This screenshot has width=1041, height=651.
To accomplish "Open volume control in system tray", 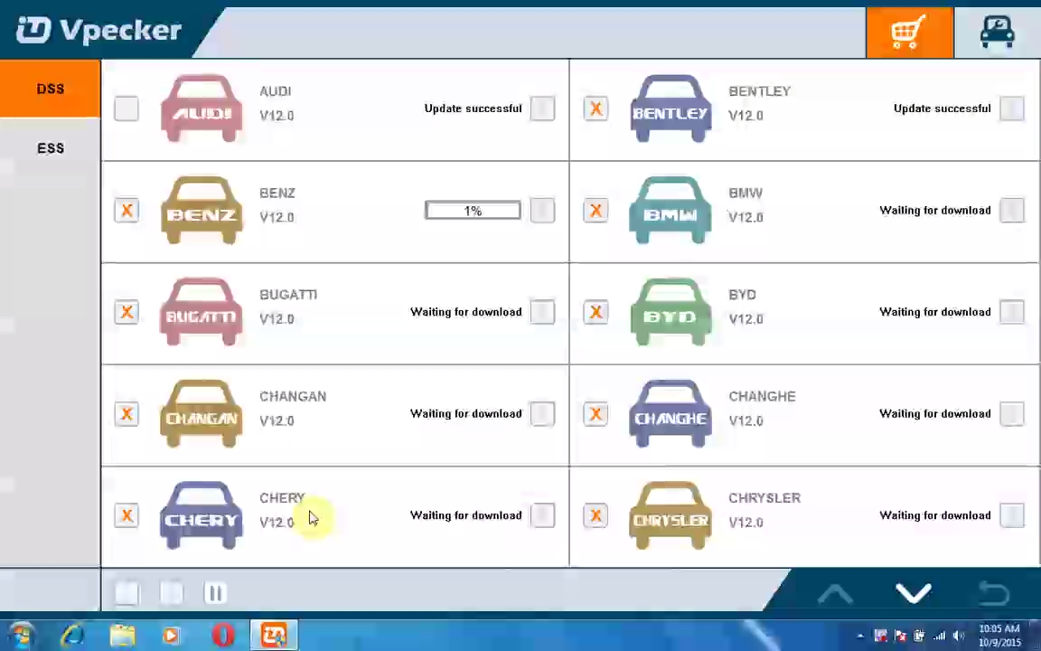I will [959, 637].
